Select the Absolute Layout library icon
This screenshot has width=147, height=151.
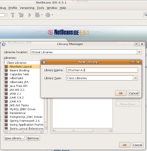click(x=6, y=66)
